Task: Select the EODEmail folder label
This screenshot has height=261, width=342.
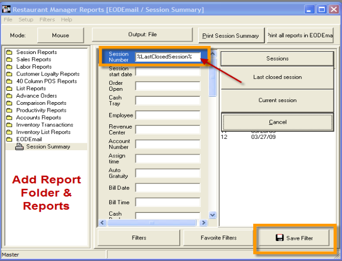Action: click(29, 139)
